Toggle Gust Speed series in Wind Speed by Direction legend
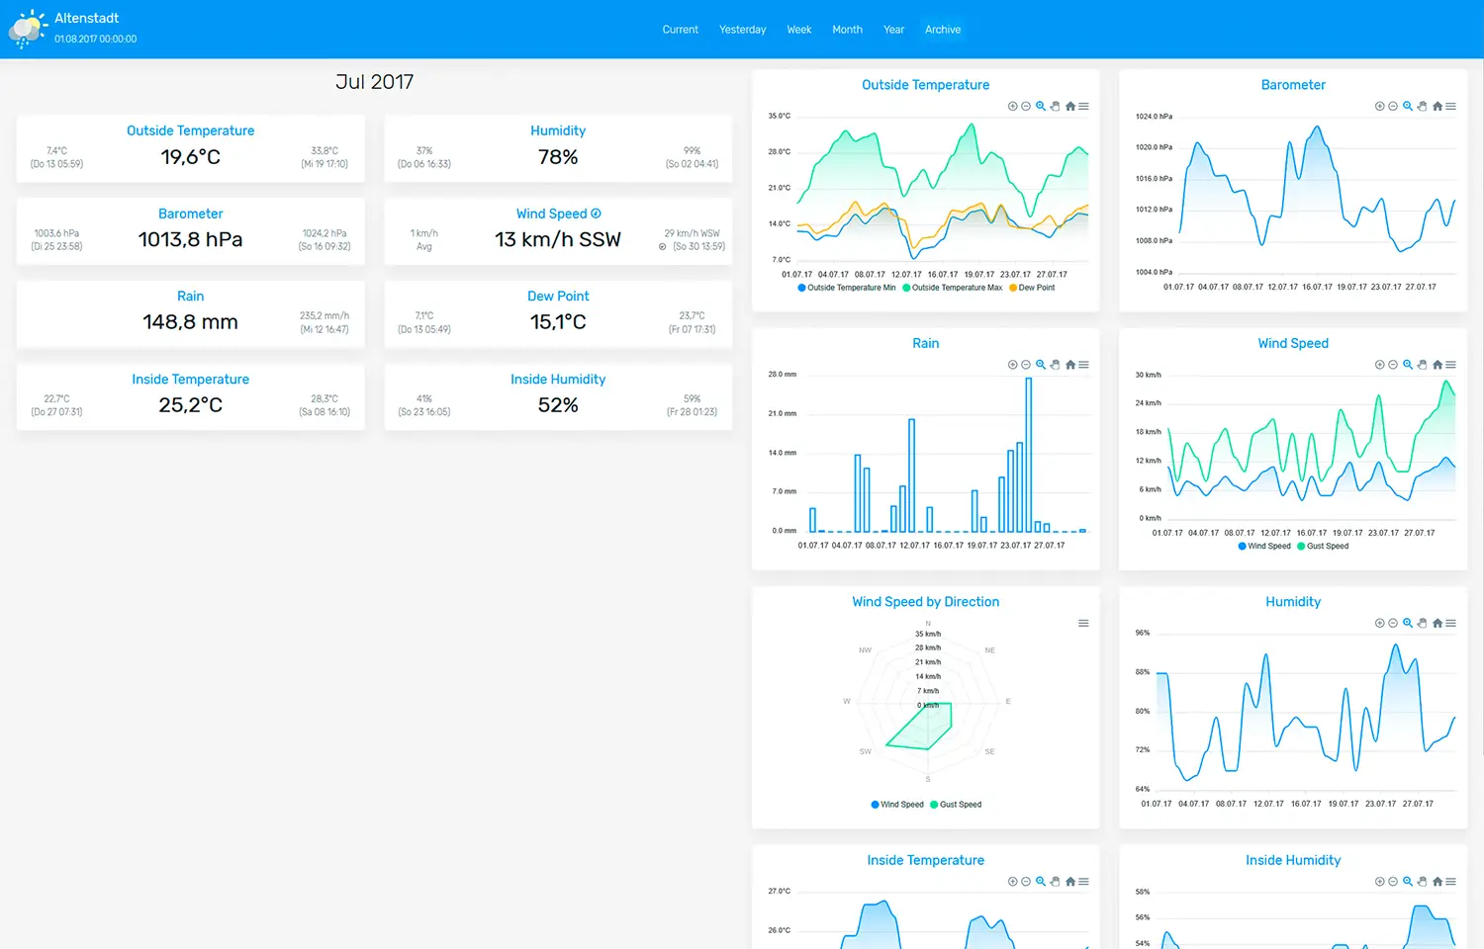This screenshot has height=949, width=1484. click(956, 805)
